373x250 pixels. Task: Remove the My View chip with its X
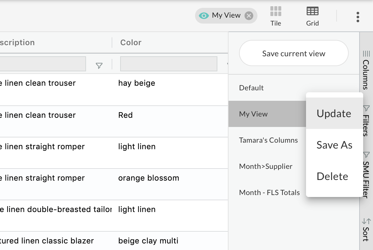pyautogui.click(x=249, y=16)
